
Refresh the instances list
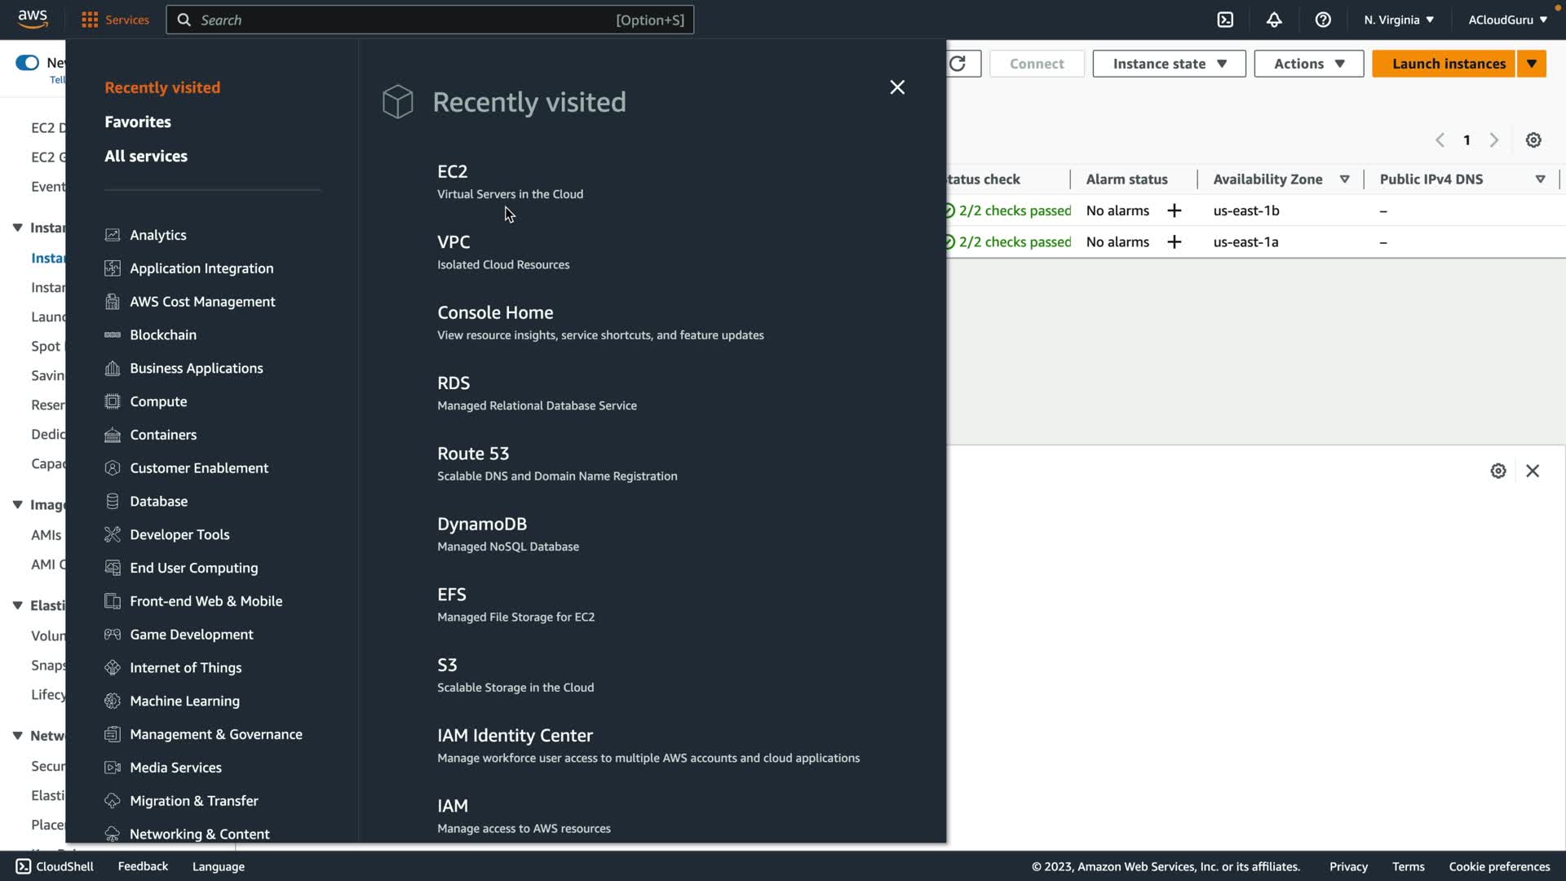click(958, 64)
